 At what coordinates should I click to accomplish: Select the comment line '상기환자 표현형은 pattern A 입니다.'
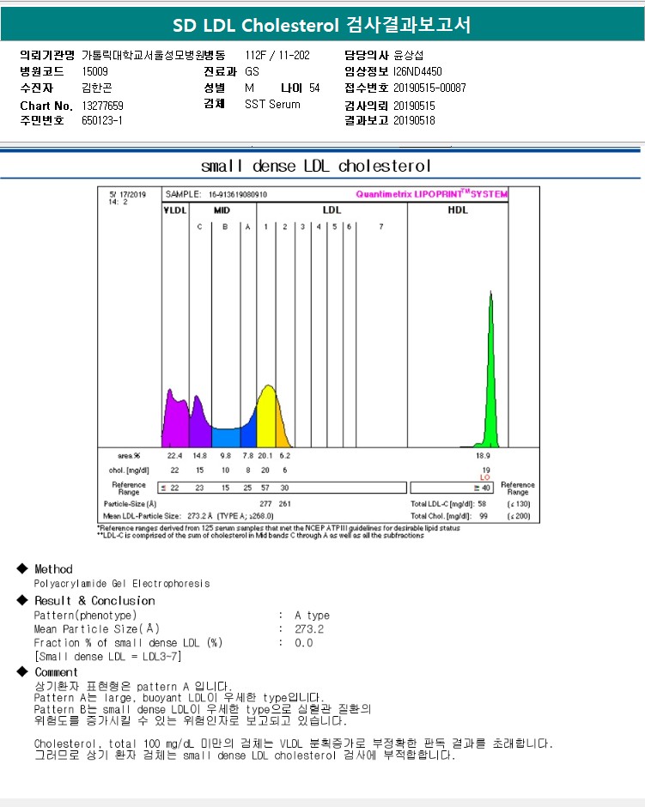tap(133, 687)
